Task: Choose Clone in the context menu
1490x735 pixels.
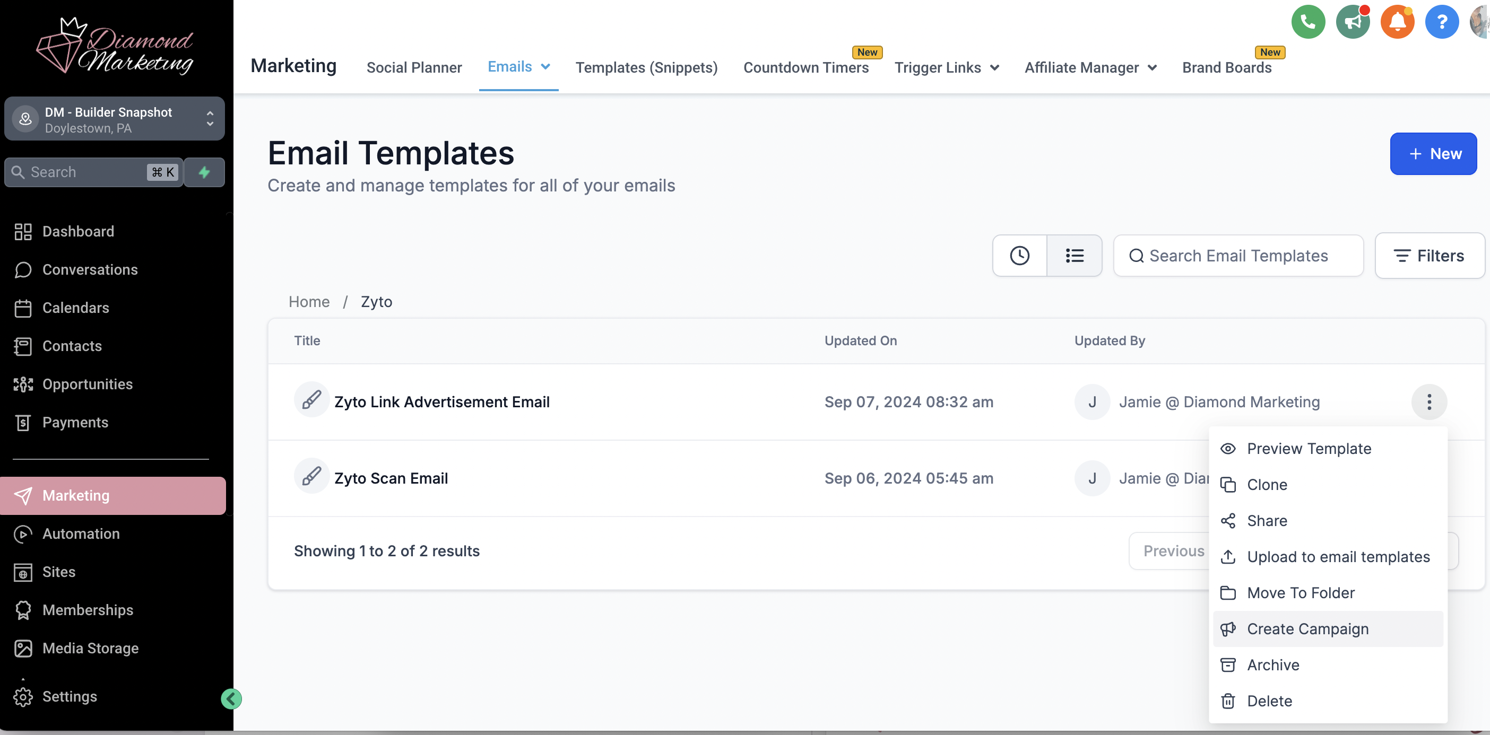Action: click(1328, 485)
